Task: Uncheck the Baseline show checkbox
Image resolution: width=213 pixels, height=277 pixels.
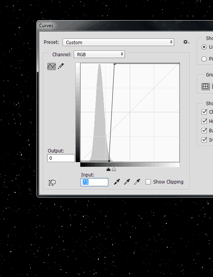Action: point(204,131)
